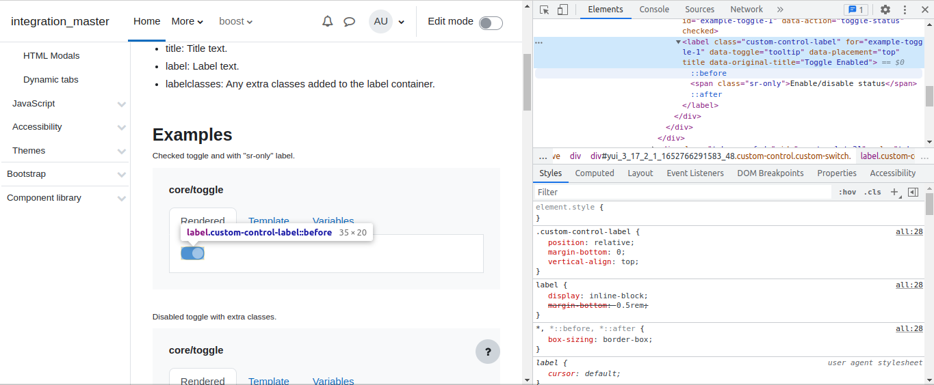Open the DevTools issues counter badge
The height and width of the screenshot is (385, 934).
(x=856, y=10)
